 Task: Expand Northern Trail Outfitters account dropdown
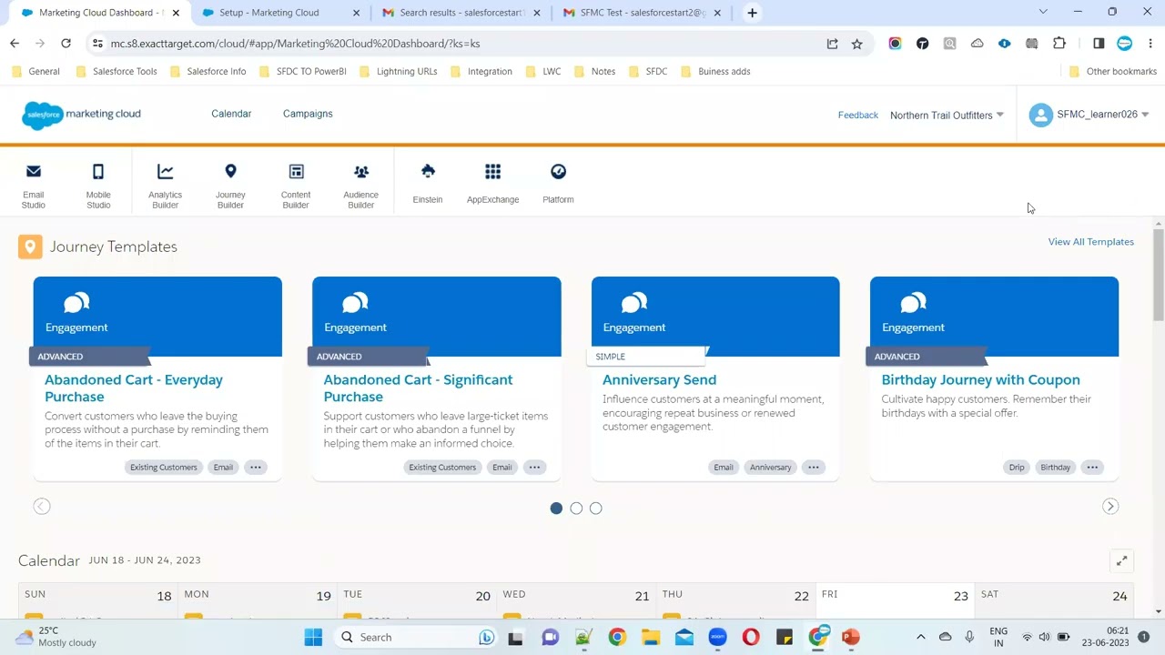(x=947, y=115)
